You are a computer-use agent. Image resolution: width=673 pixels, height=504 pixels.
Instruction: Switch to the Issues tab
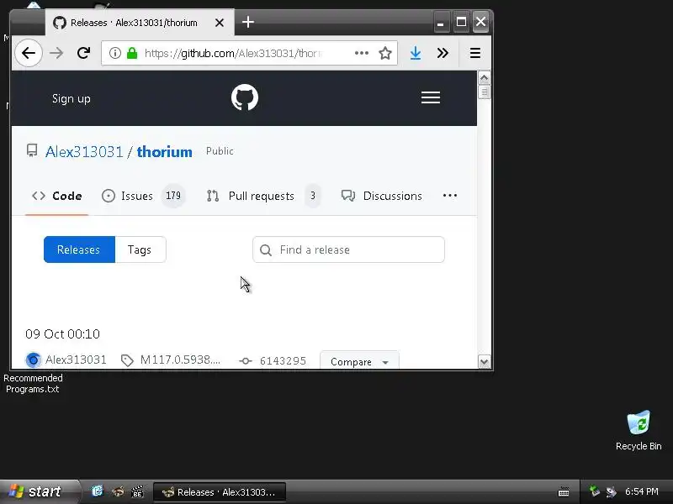[x=143, y=196]
